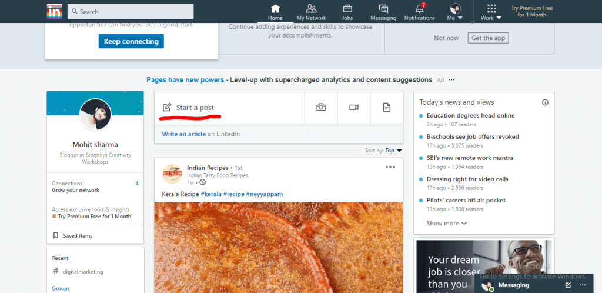Open Notifications with 7 alerts
This screenshot has height=293, width=602.
tap(419, 13)
